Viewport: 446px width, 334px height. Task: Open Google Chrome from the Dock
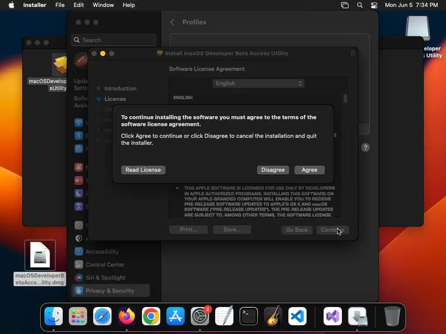[x=151, y=316]
